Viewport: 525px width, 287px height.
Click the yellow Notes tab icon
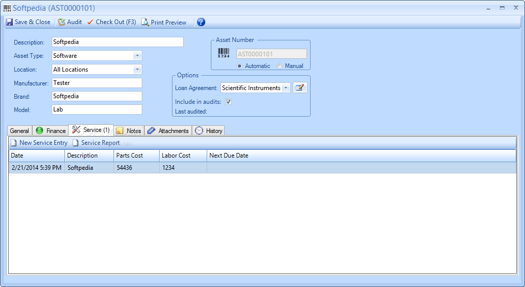click(x=120, y=130)
